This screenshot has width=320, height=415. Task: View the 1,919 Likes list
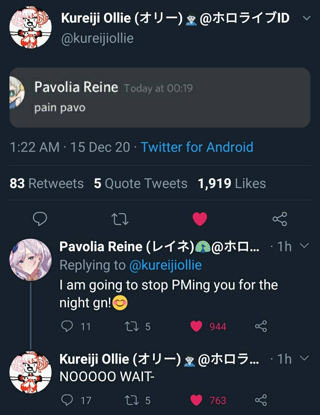click(232, 183)
